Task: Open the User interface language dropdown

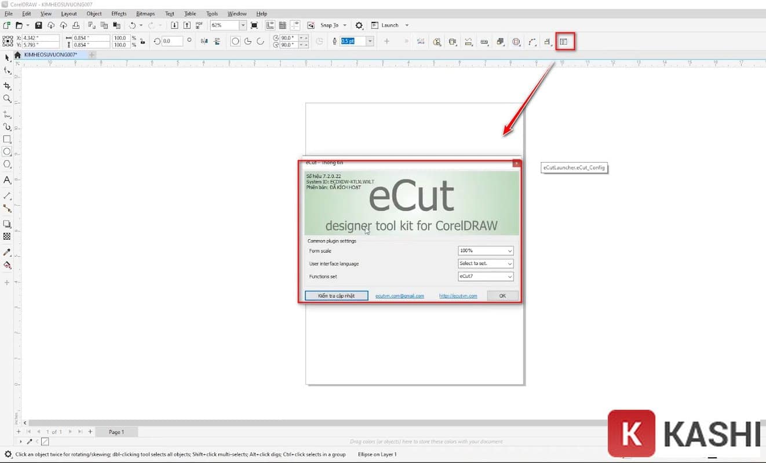Action: click(486, 263)
